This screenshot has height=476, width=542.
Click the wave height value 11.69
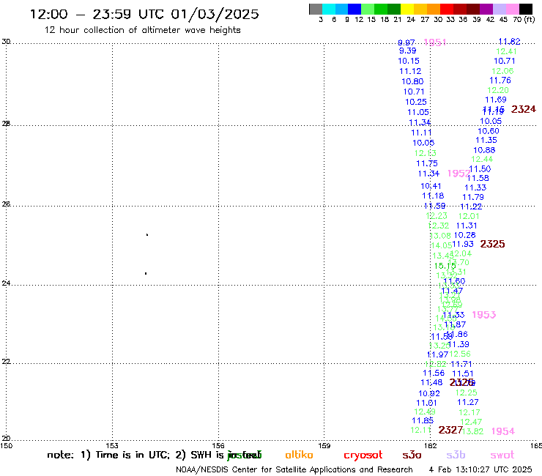click(x=496, y=100)
